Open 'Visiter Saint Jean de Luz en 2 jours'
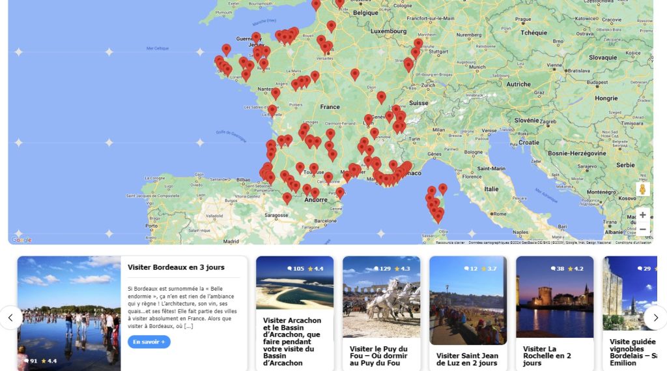Image resolution: width=667 pixels, height=371 pixels. pos(467,359)
